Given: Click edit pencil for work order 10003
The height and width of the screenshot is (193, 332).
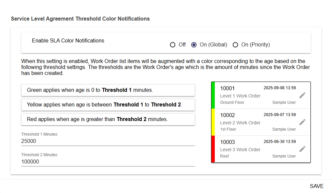Looking at the screenshot, I should tap(302, 149).
